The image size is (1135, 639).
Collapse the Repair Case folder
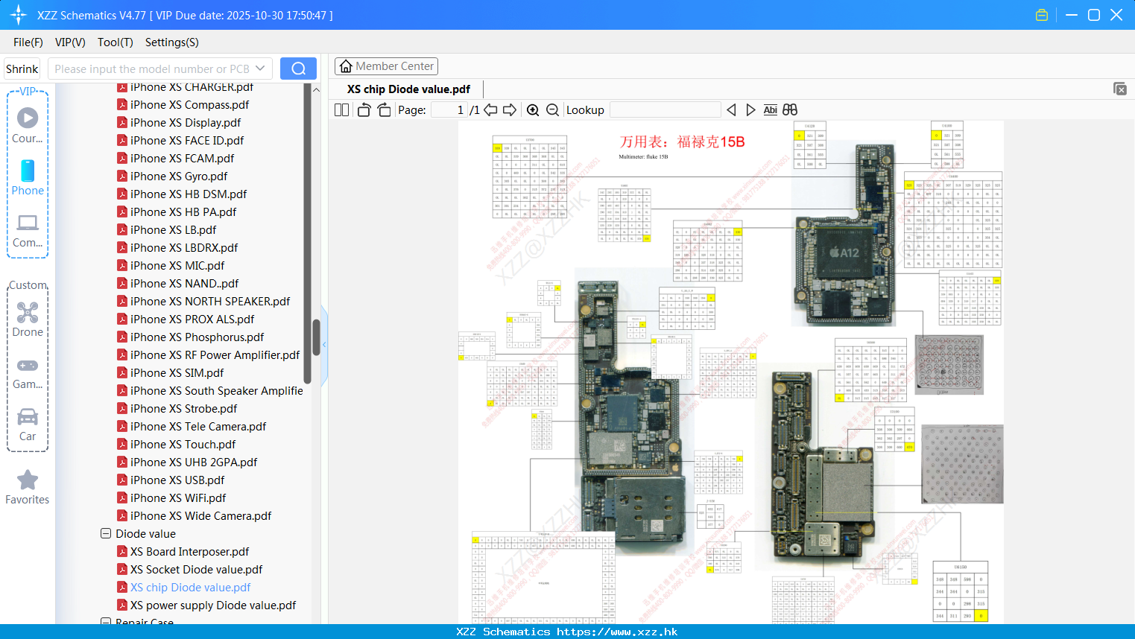coord(106,620)
